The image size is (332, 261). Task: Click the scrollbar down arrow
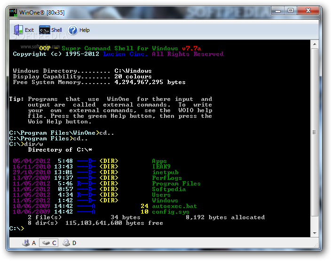pyautogui.click(x=315, y=233)
